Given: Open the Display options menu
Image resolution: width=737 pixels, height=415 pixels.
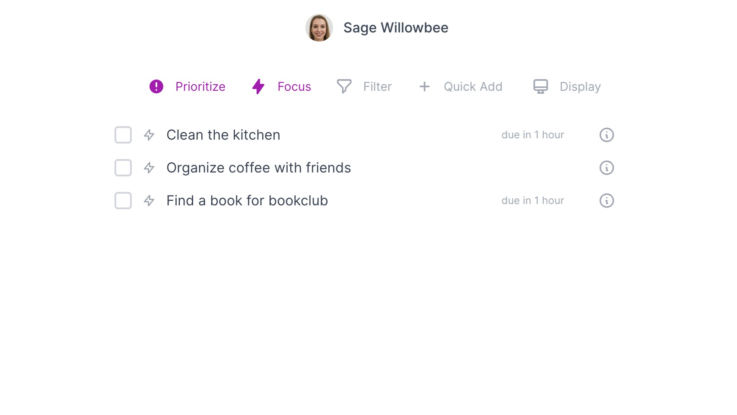Looking at the screenshot, I should point(580,87).
